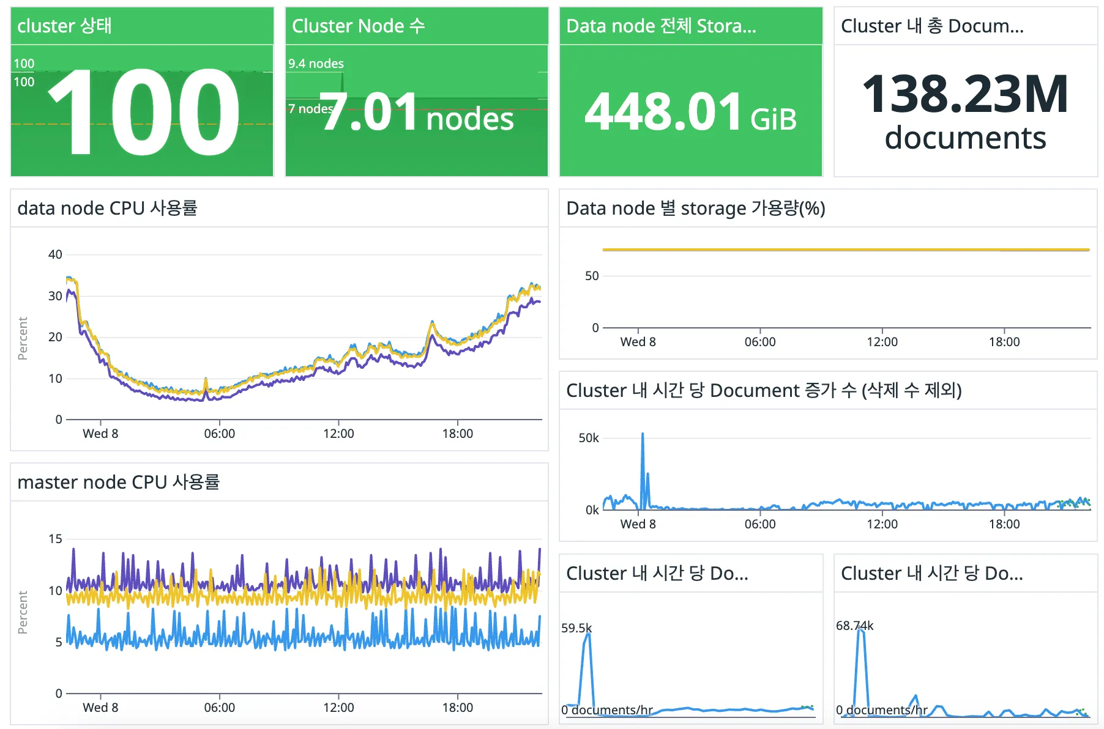Screen dimensions: 1104x729
Task: Click the "138.23M documents" stat value
Action: point(964,113)
